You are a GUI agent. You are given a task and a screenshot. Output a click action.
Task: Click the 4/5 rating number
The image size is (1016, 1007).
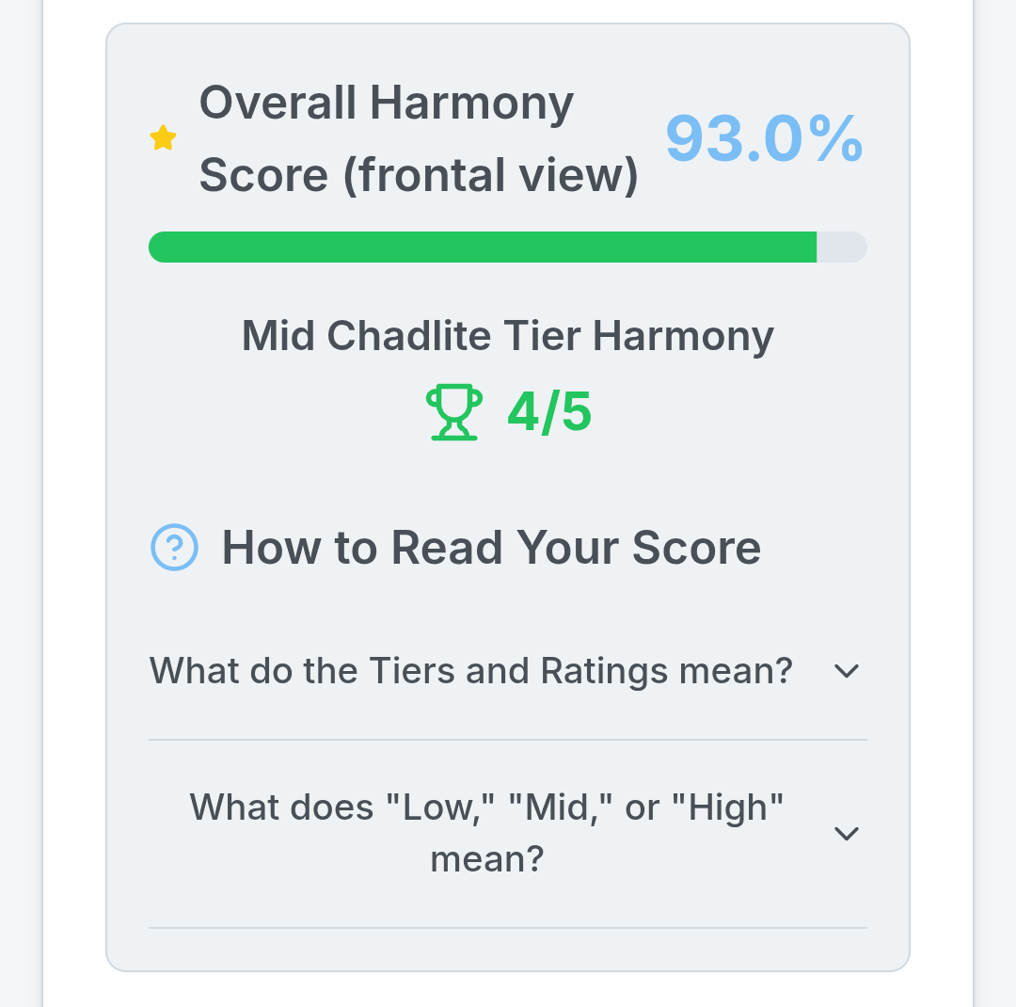click(549, 413)
